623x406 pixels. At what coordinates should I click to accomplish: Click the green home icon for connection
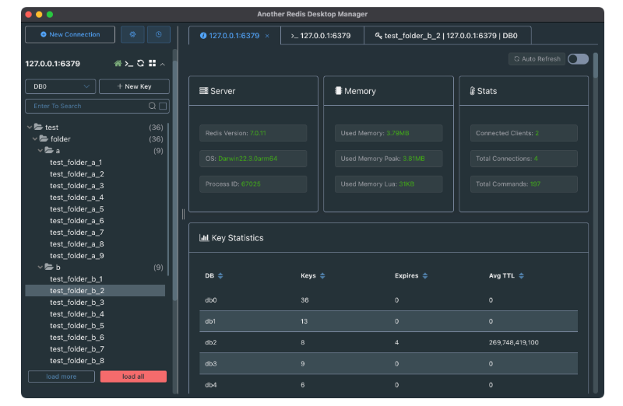click(x=118, y=64)
